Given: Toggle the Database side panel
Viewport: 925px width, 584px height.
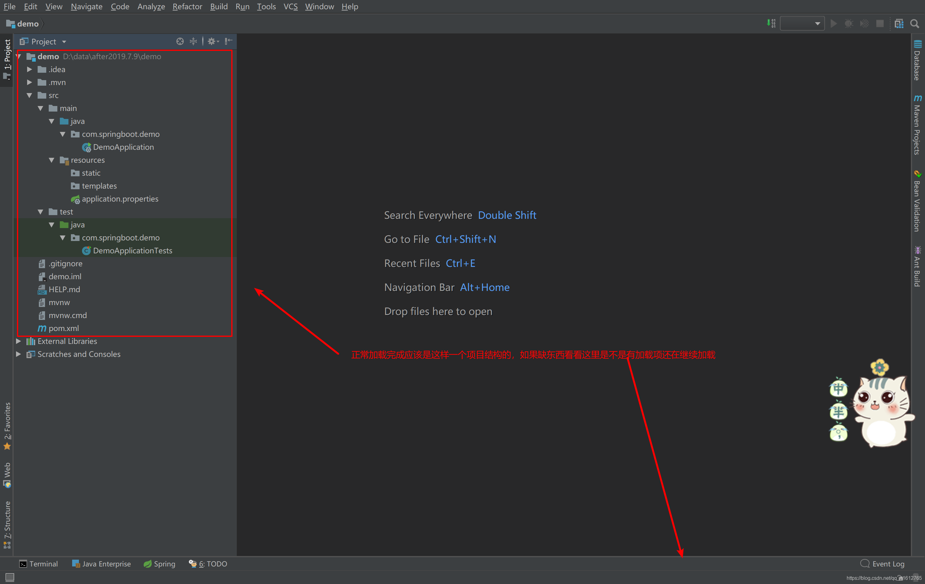Looking at the screenshot, I should (917, 61).
